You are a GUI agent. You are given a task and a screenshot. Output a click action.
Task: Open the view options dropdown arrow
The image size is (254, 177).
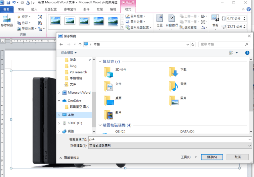click(x=237, y=53)
